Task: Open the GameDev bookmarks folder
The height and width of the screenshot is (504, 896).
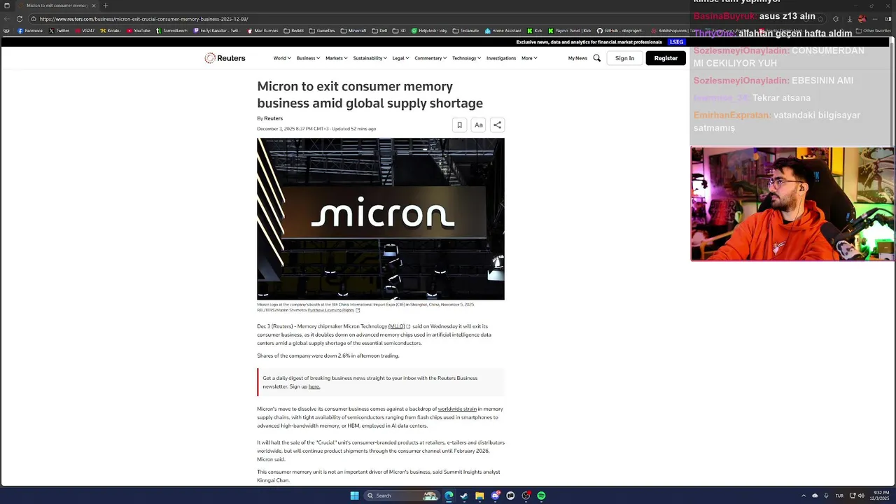Action: [x=322, y=31]
